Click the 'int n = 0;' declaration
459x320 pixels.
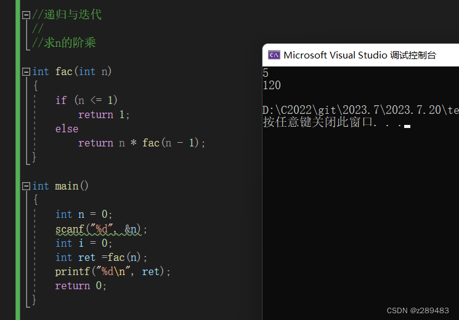point(83,214)
